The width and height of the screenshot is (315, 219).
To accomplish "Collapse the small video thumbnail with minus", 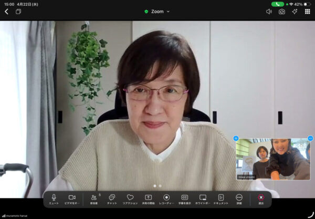I will click(x=310, y=138).
